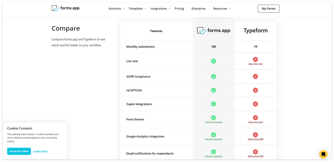Click the Features column header
Image resolution: width=334 pixels, height=162 pixels.
click(156, 31)
